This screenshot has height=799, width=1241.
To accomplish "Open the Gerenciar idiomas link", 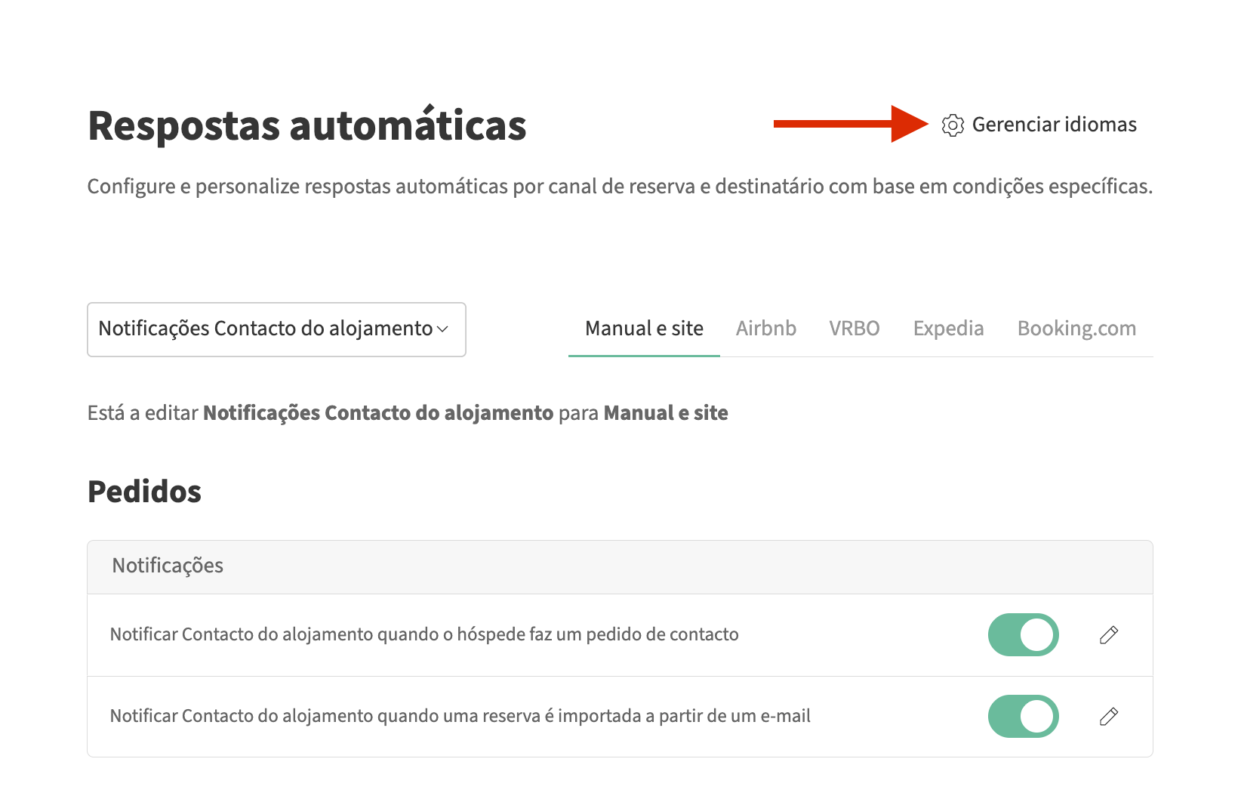I will coord(1054,125).
